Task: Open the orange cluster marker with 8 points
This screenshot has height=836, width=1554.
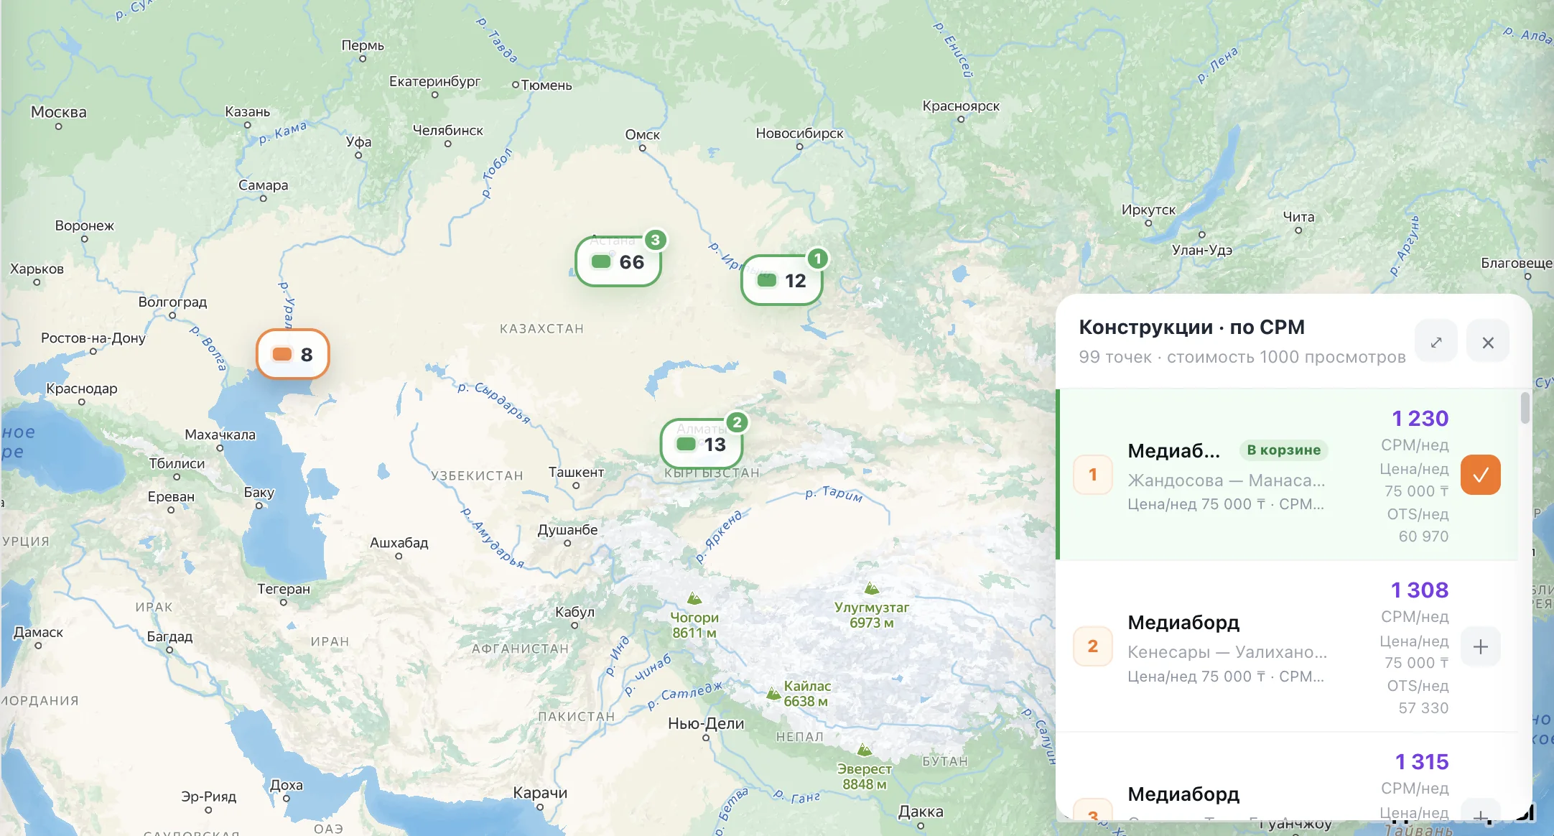Action: pyautogui.click(x=293, y=354)
